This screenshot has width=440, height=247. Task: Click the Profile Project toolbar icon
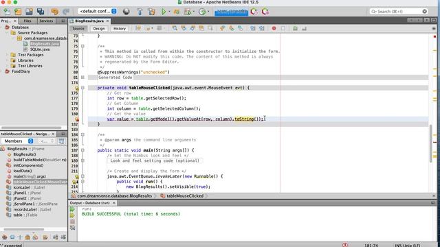pyautogui.click(x=202, y=12)
